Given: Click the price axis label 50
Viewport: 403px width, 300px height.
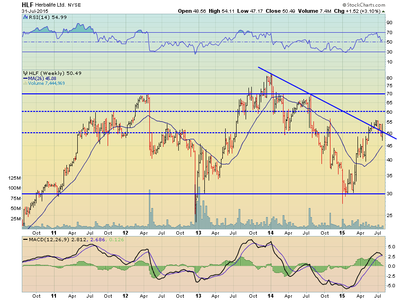Looking at the screenshot, I should coord(390,134).
